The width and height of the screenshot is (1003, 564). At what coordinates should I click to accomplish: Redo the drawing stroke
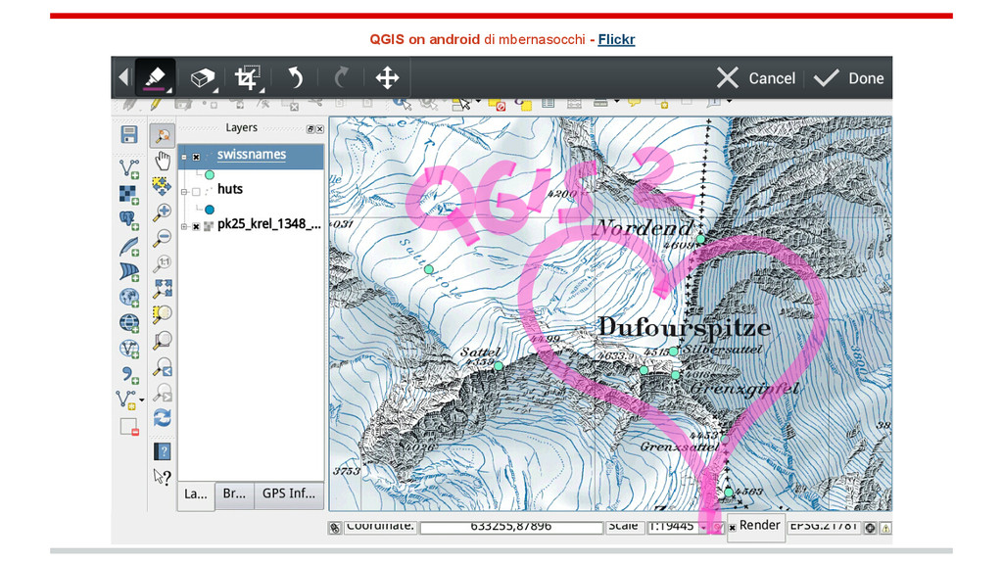pos(342,78)
